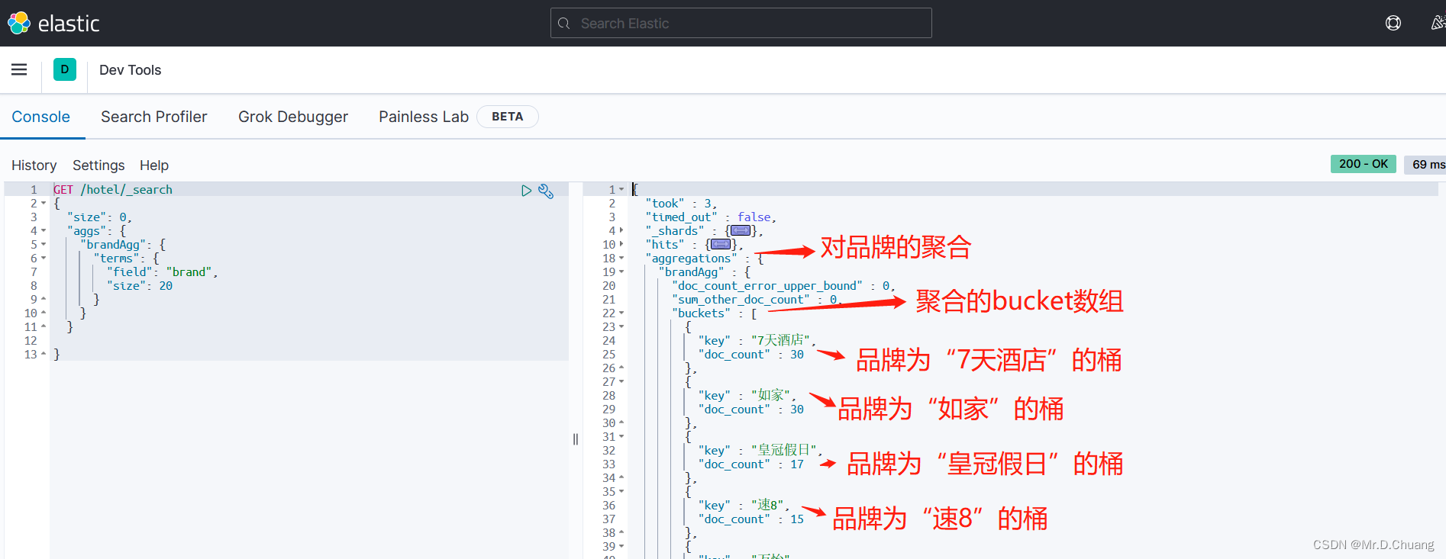This screenshot has height=559, width=1446.
Task: Click the sum_other_doc_count line
Action: [x=757, y=300]
